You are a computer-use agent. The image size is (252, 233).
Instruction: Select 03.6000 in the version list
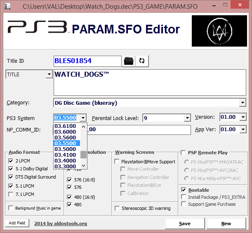tap(67, 132)
